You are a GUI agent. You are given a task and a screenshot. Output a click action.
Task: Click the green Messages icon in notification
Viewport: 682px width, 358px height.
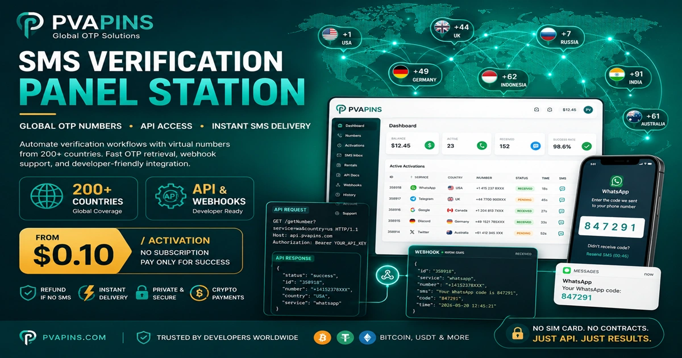tap(566, 270)
